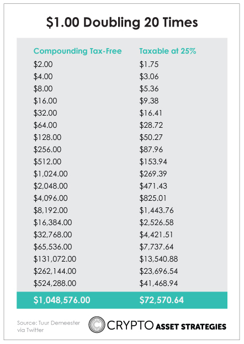This screenshot has width=244, height=344.
Task: Select the 'Taxable at 25%' column header
Action: 168,51
